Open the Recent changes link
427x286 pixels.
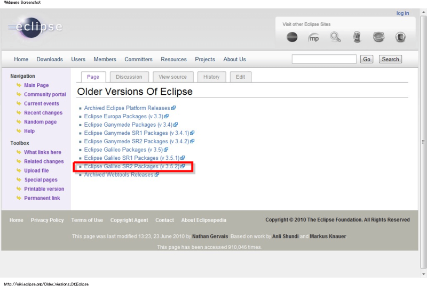(x=43, y=113)
